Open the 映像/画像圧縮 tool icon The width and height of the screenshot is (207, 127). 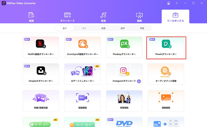click(41, 98)
